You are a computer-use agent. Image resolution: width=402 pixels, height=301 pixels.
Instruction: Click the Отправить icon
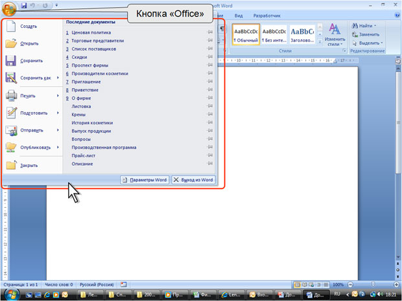point(11,130)
